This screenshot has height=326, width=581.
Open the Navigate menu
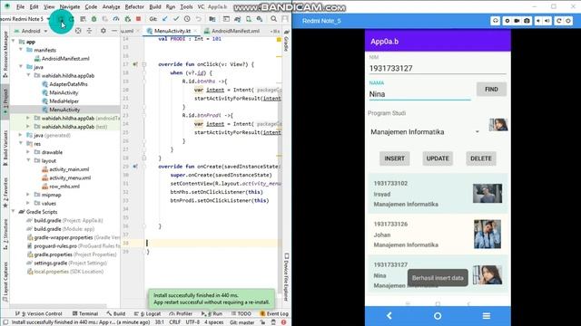[x=70, y=6]
